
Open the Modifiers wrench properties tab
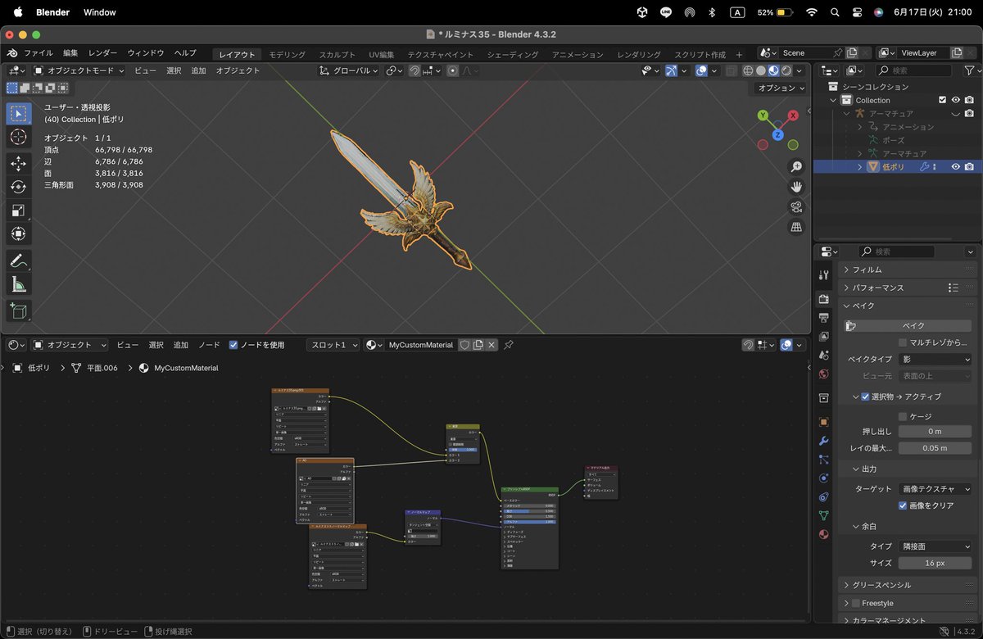[x=824, y=441]
